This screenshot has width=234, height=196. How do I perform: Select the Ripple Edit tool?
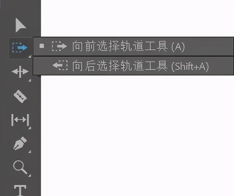coord(20,72)
